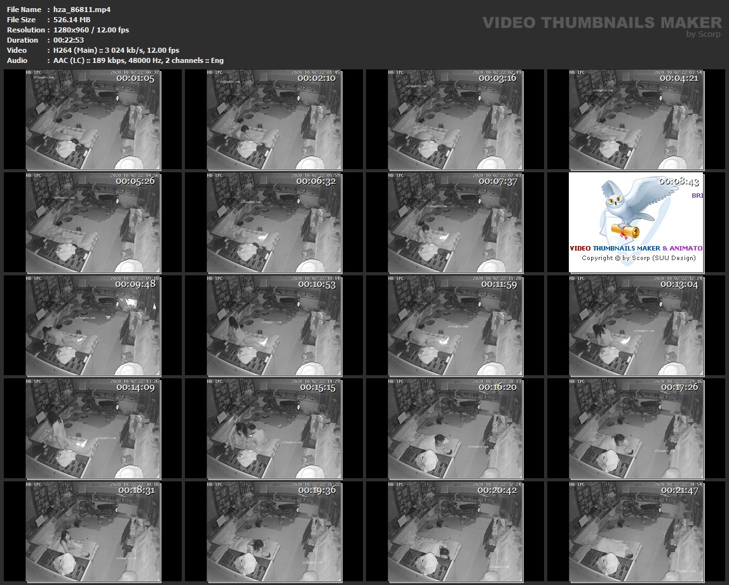
Task: Select the thumbnail stamped 00:21:47
Action: tap(637, 532)
